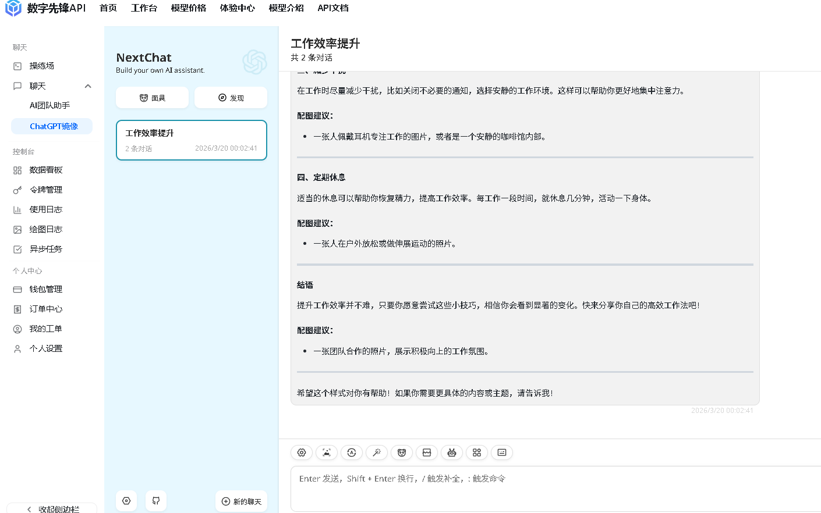Start a new chat with 新的聊天

coord(241,501)
